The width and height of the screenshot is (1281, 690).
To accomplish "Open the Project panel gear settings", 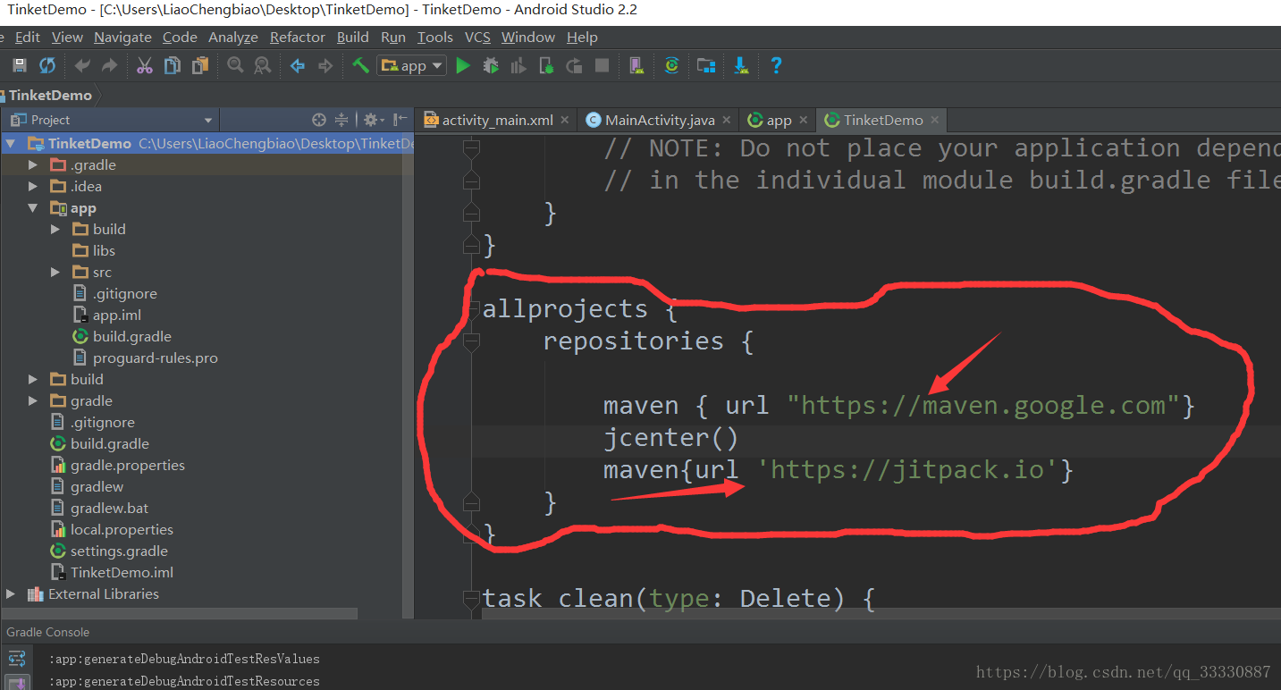I will tap(373, 120).
